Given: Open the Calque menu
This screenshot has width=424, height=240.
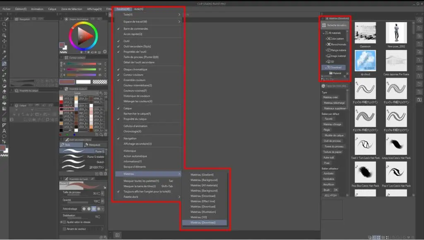Looking at the screenshot, I should tap(52, 9).
